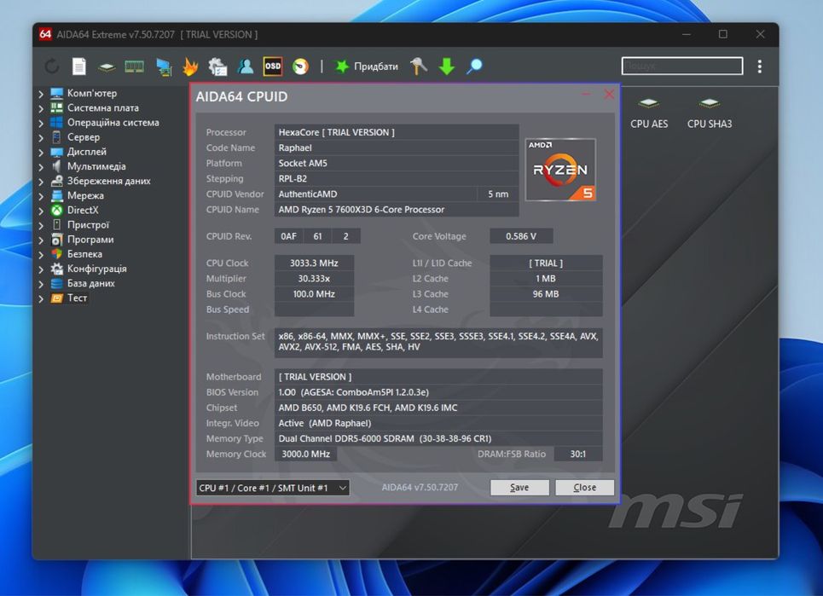Select the Пристрої tree item
The height and width of the screenshot is (596, 823).
click(x=88, y=225)
